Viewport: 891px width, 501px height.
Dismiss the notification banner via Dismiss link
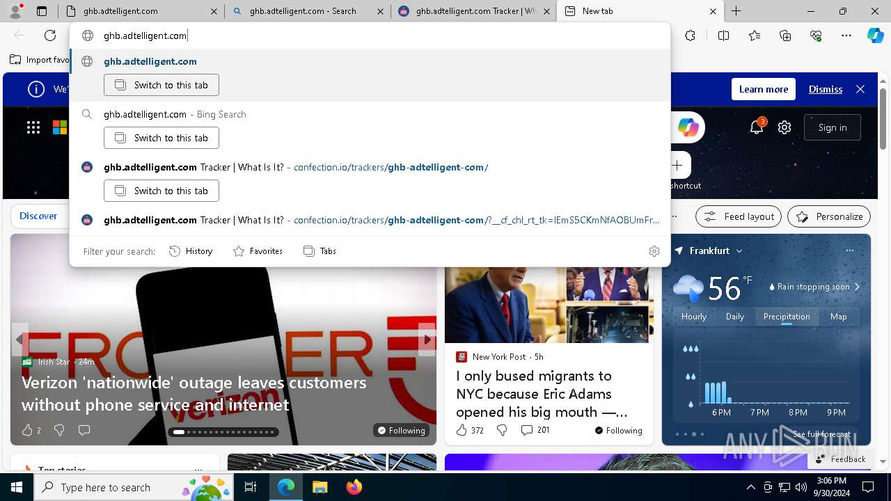click(826, 89)
